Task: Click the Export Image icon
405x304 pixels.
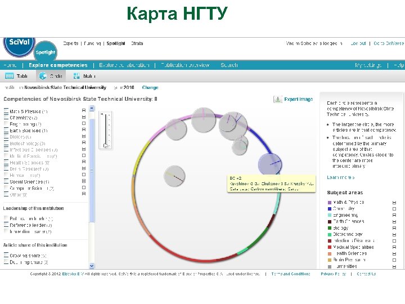Action: click(x=278, y=99)
